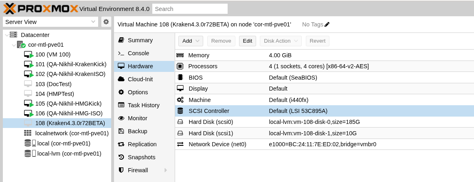Open the Replication tab
Screen dimensions: 474x182
144,144
